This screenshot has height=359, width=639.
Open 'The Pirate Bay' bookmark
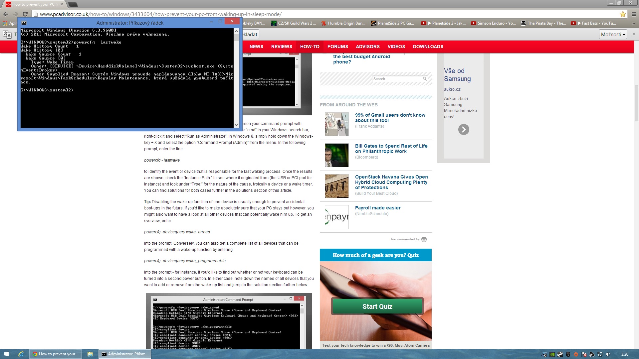(x=543, y=23)
